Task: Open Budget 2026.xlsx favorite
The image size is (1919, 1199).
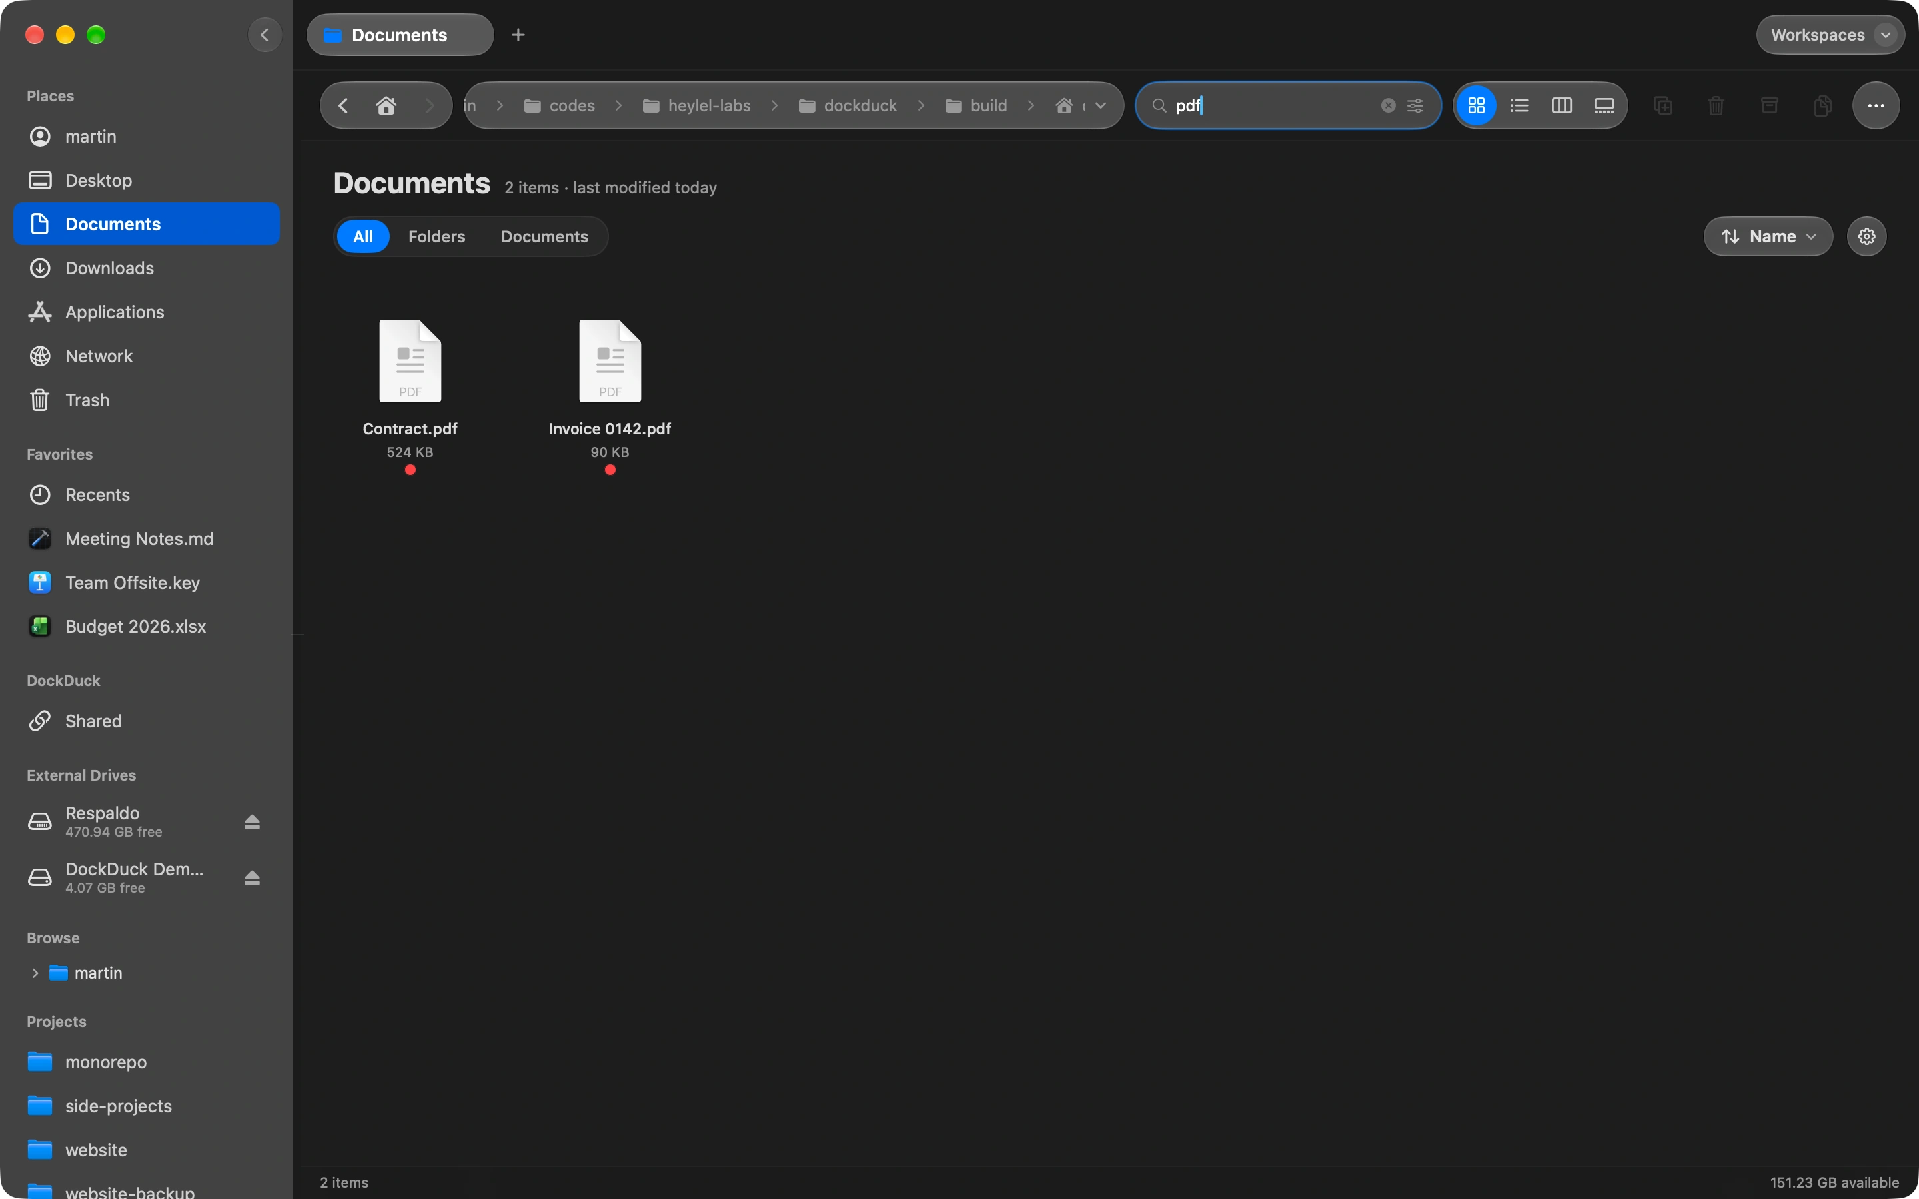Action: click(x=147, y=626)
